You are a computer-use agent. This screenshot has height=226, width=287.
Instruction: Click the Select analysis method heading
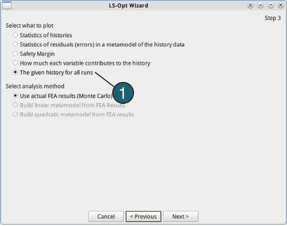35,86
